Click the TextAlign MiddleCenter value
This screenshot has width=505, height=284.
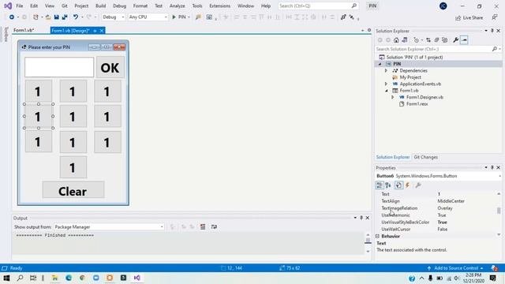(451, 201)
